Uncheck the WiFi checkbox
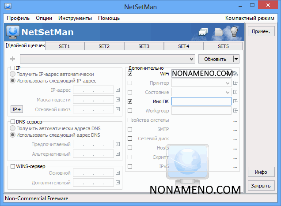This screenshot has height=206, width=281. [x=130, y=74]
